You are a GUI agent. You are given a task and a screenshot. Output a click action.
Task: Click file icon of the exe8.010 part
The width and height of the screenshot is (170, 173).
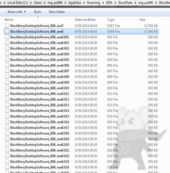(x=7, y=88)
